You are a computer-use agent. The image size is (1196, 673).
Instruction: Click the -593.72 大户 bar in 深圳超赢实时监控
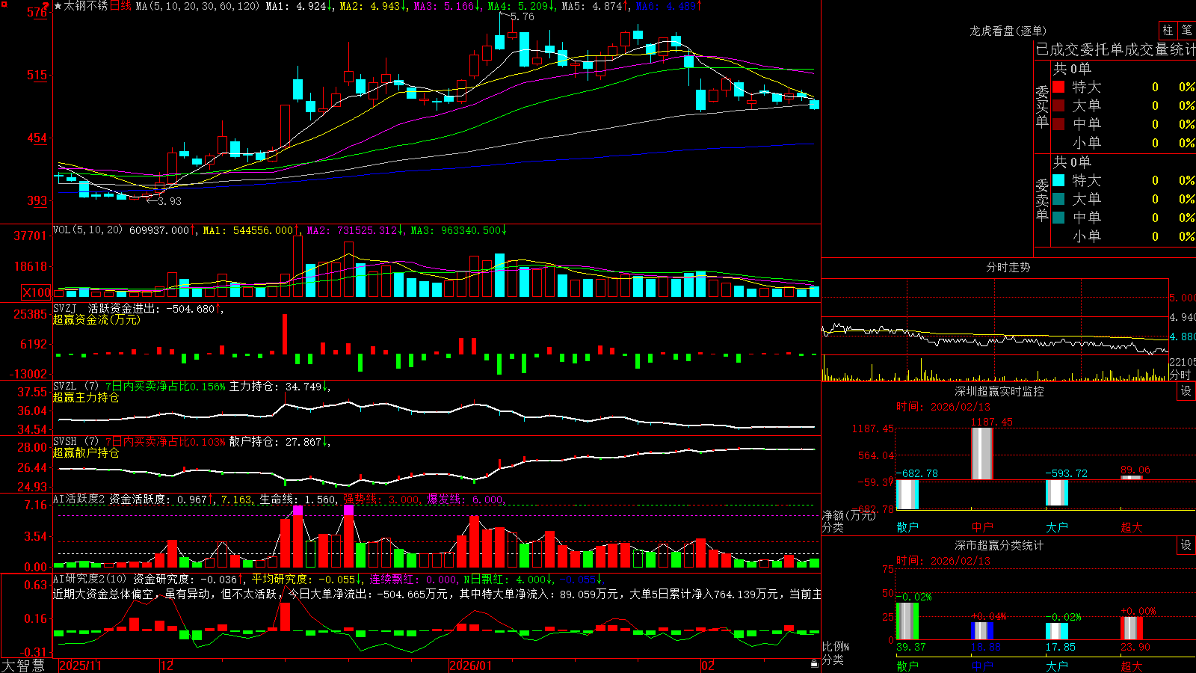[1056, 493]
